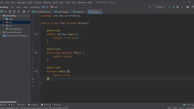Image resolution: width=194 pixels, height=109 pixels.
Task: Open the File menu
Action: coord(2,2)
